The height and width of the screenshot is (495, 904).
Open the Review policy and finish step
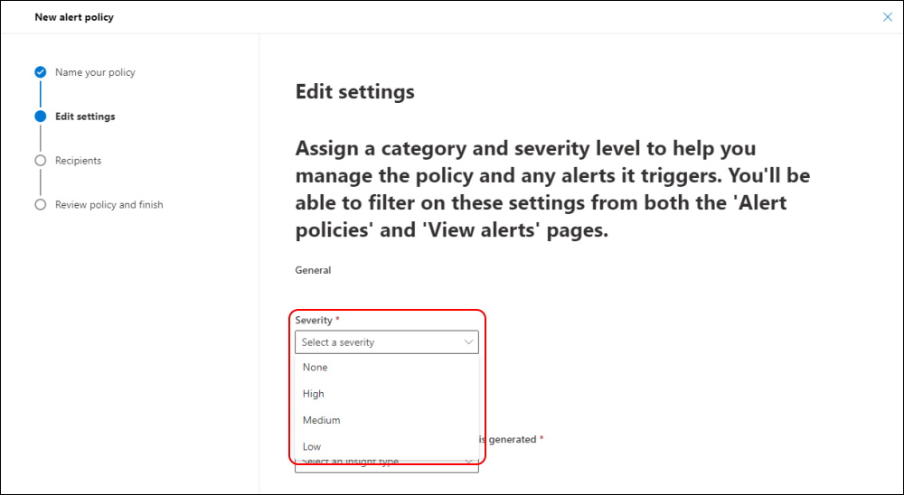(x=109, y=204)
